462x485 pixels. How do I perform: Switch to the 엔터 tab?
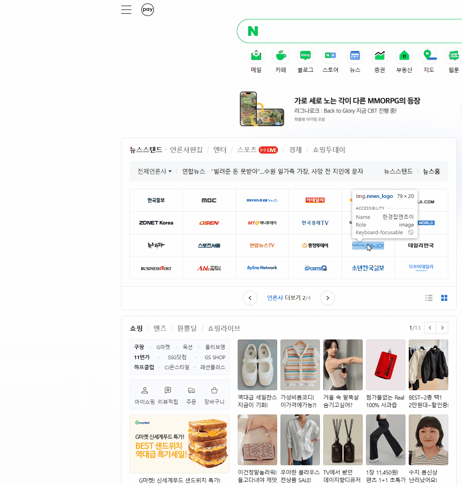click(220, 150)
